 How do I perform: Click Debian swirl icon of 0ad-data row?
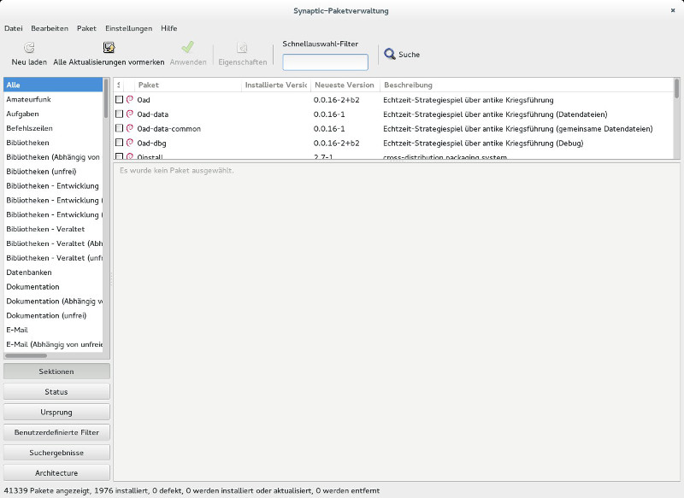(x=130, y=114)
